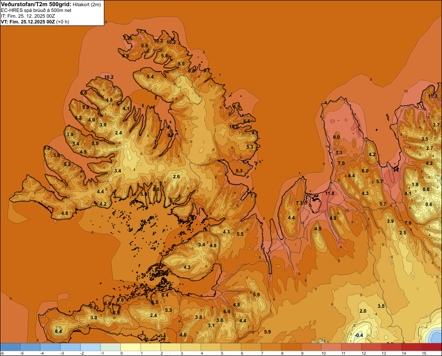Click the 2.0 temperature value on the map
Viewport: 442px width, 356px height.
363,311
